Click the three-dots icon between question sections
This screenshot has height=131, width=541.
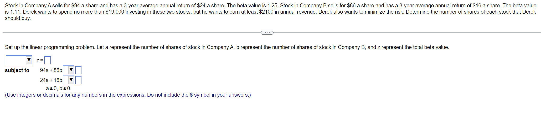point(267,33)
